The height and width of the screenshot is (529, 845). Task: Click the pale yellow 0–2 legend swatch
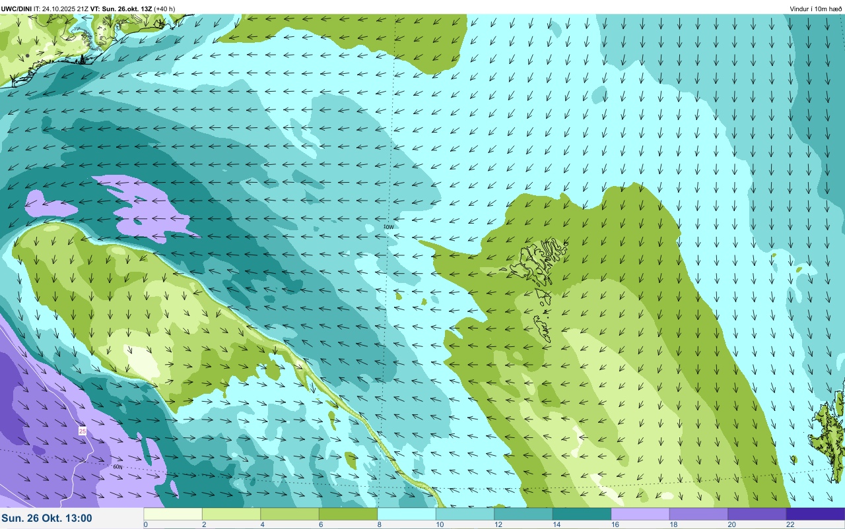[x=173, y=514]
